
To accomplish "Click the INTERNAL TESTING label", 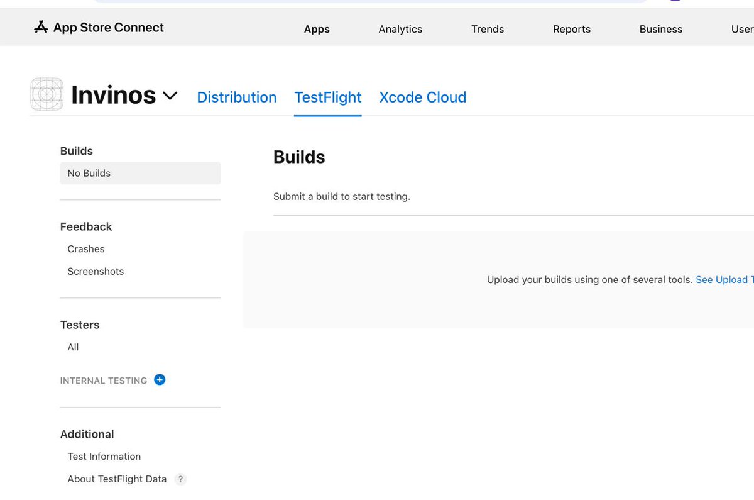I will (x=104, y=381).
